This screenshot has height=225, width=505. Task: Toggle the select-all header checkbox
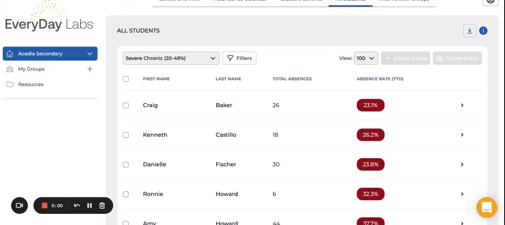(x=126, y=79)
